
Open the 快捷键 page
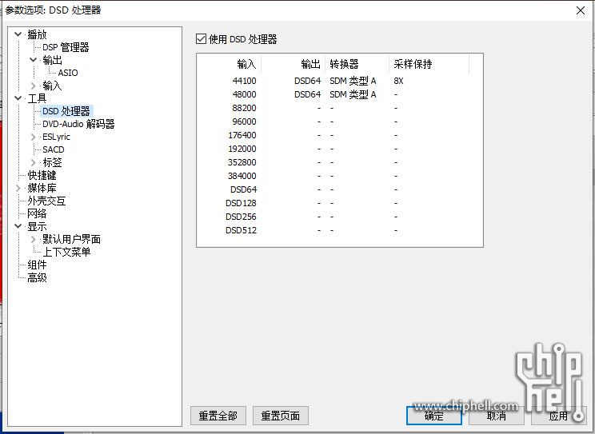click(x=42, y=175)
